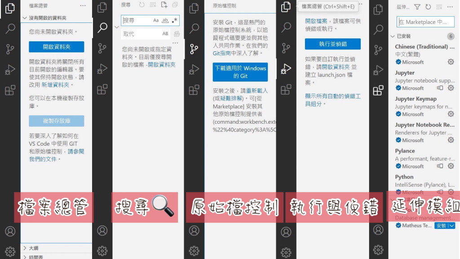Follow the 請參閱我們的文件 link
This screenshot has width=460, height=259.
(x=56, y=155)
